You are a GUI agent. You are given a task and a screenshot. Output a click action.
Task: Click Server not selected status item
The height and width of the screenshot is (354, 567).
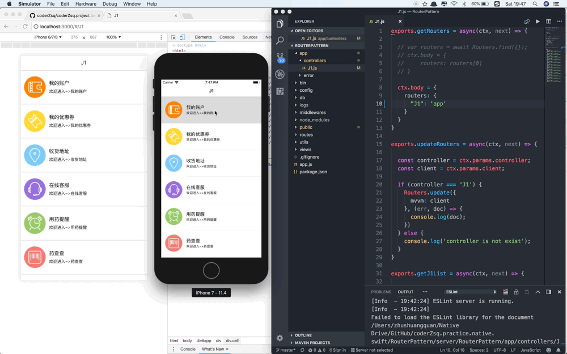point(371,350)
